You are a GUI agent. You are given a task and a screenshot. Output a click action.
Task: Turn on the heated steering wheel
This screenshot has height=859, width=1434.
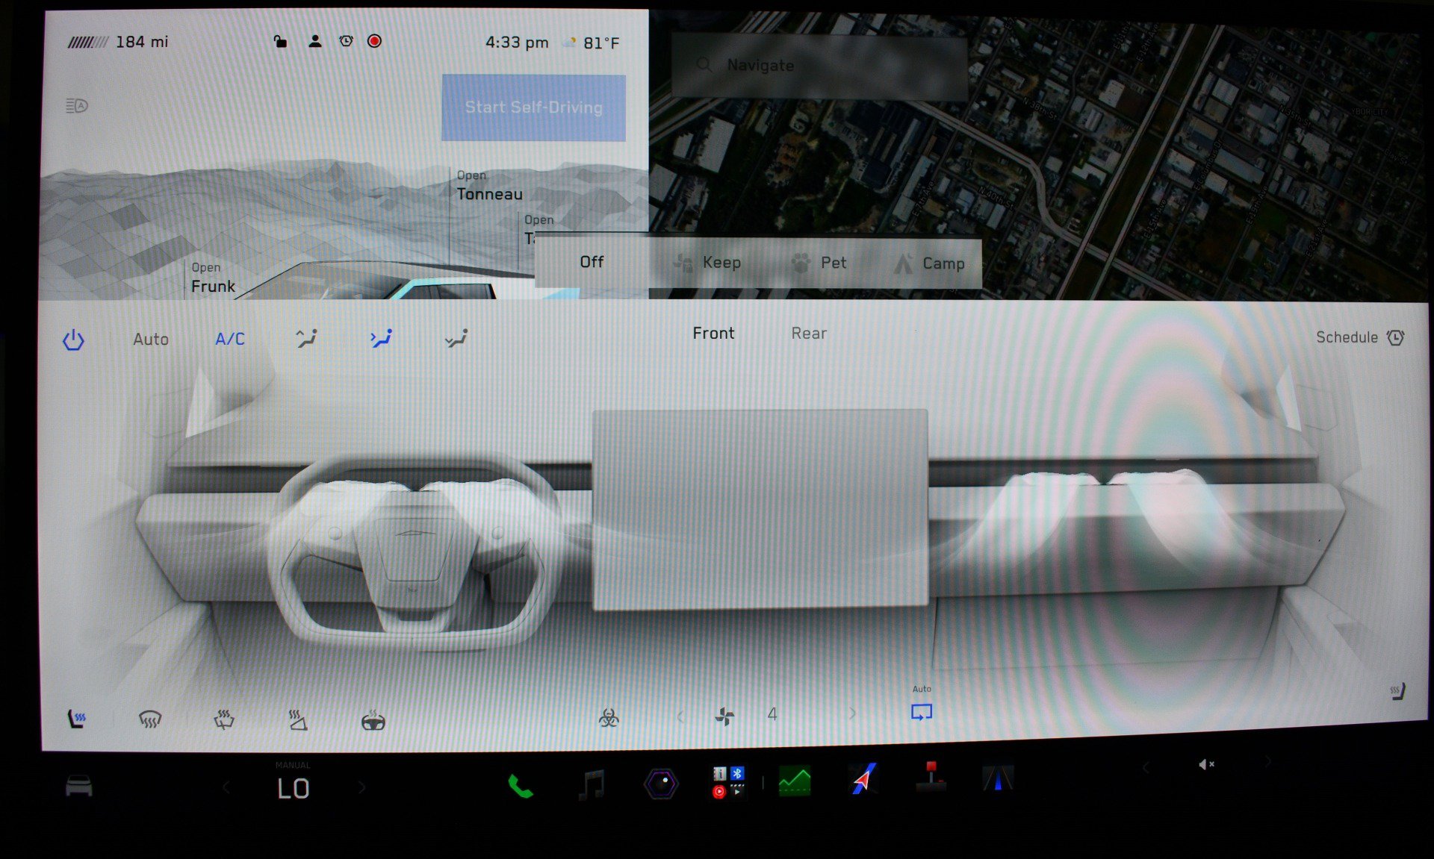click(x=373, y=720)
